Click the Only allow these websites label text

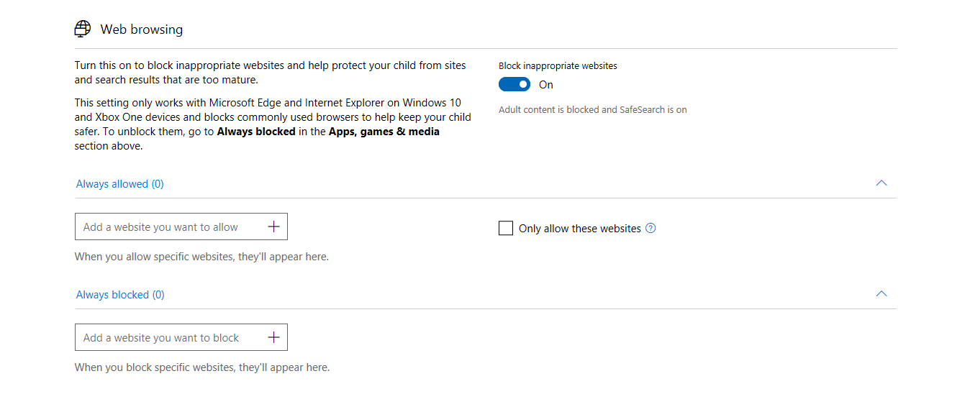579,229
